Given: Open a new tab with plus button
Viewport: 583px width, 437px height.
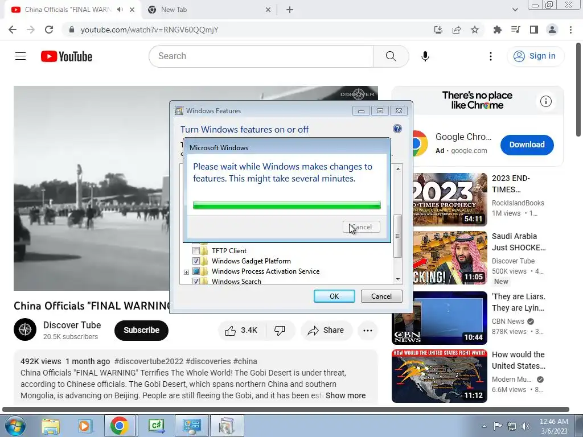Looking at the screenshot, I should pyautogui.click(x=290, y=10).
